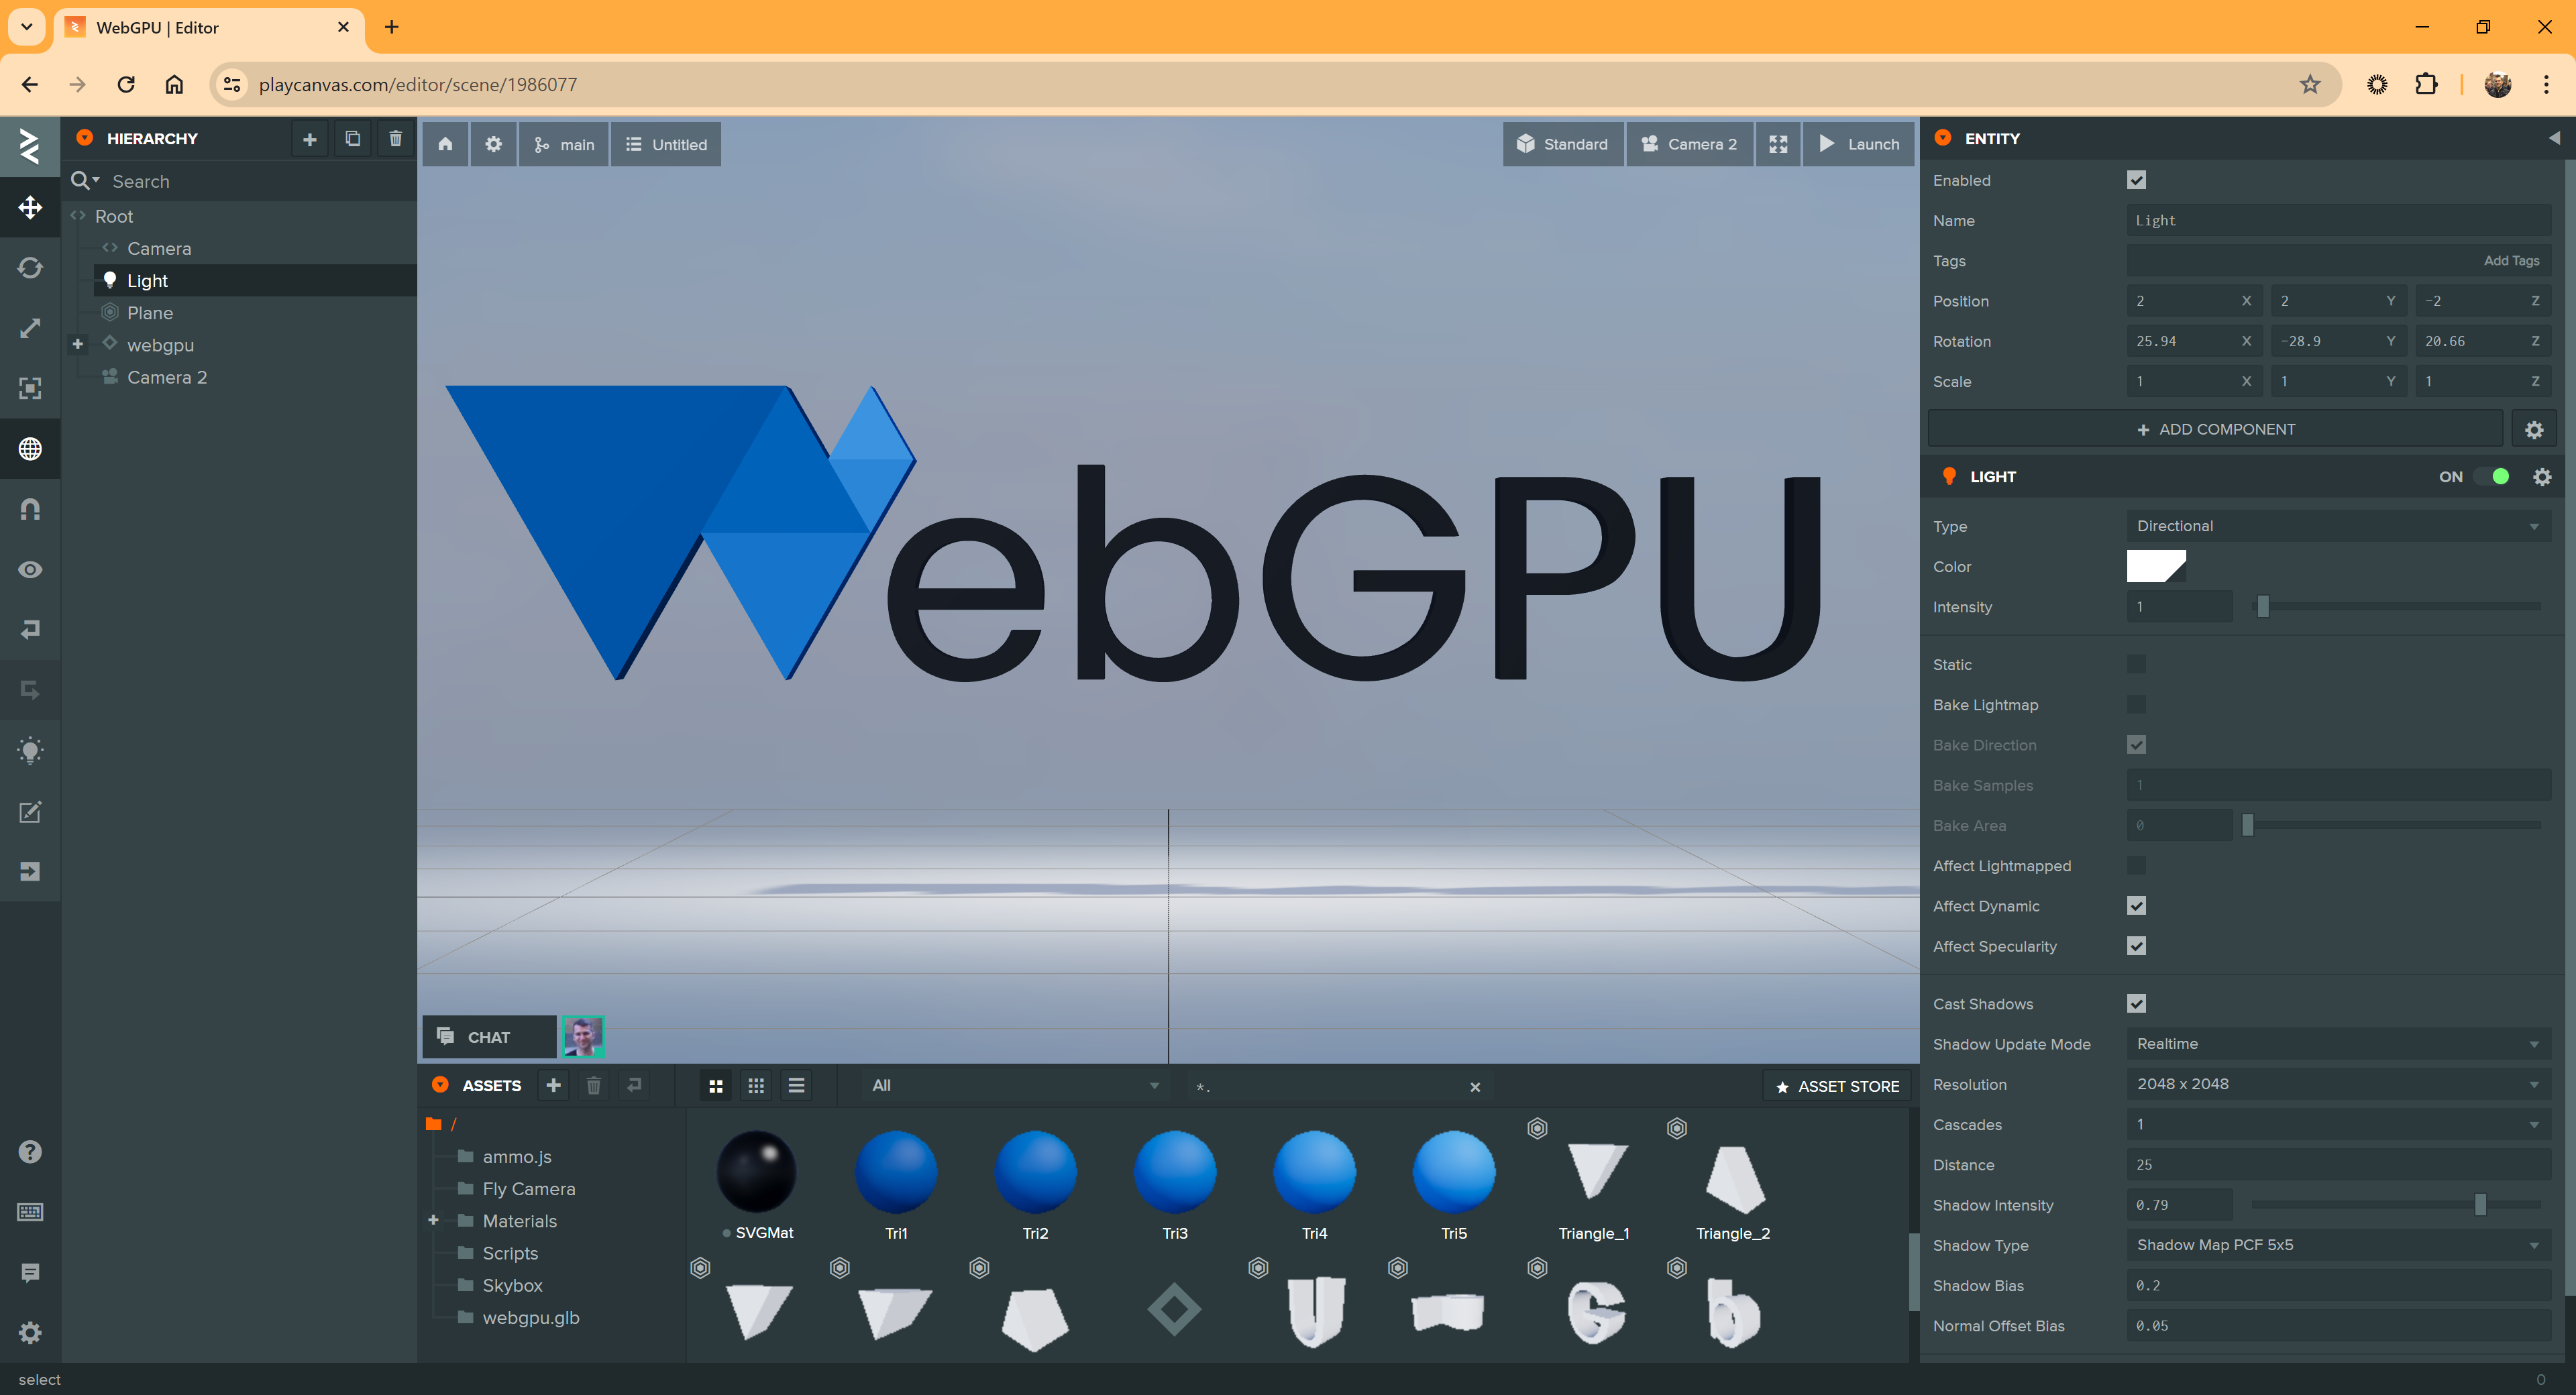Add a new entity in Hierarchy

(x=309, y=139)
